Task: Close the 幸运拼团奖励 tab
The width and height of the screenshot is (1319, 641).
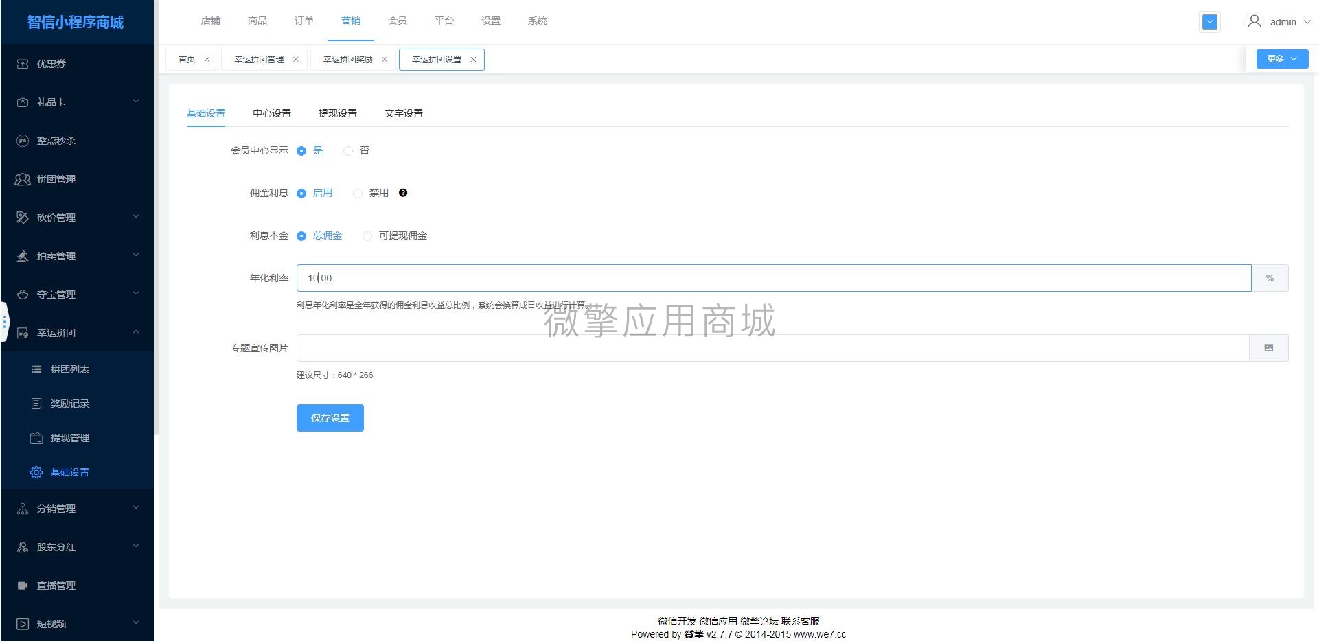Action: pos(385,60)
